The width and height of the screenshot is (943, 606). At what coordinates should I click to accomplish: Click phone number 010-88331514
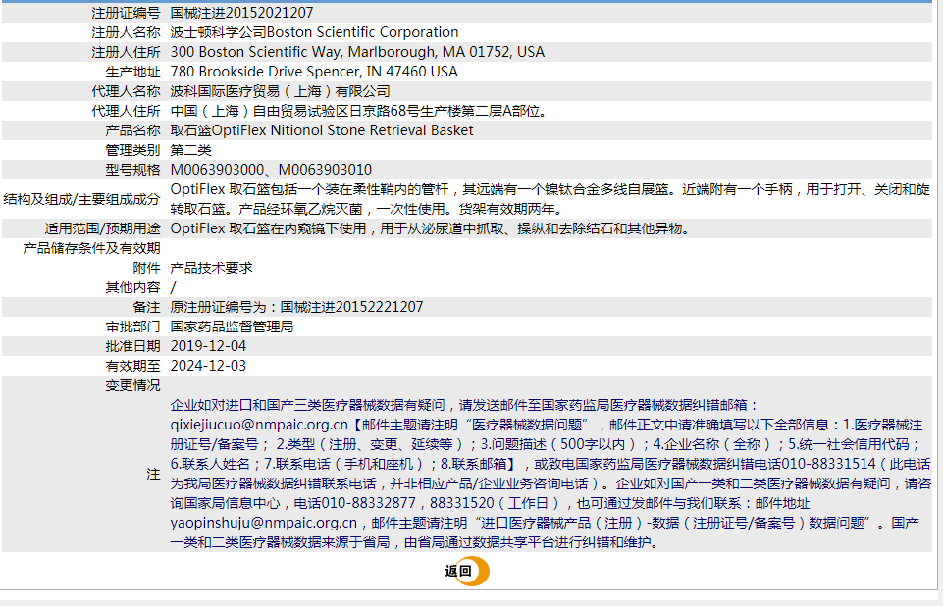829,464
